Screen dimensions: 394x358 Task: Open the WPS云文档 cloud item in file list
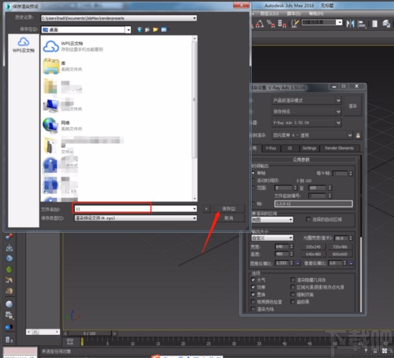coord(73,46)
